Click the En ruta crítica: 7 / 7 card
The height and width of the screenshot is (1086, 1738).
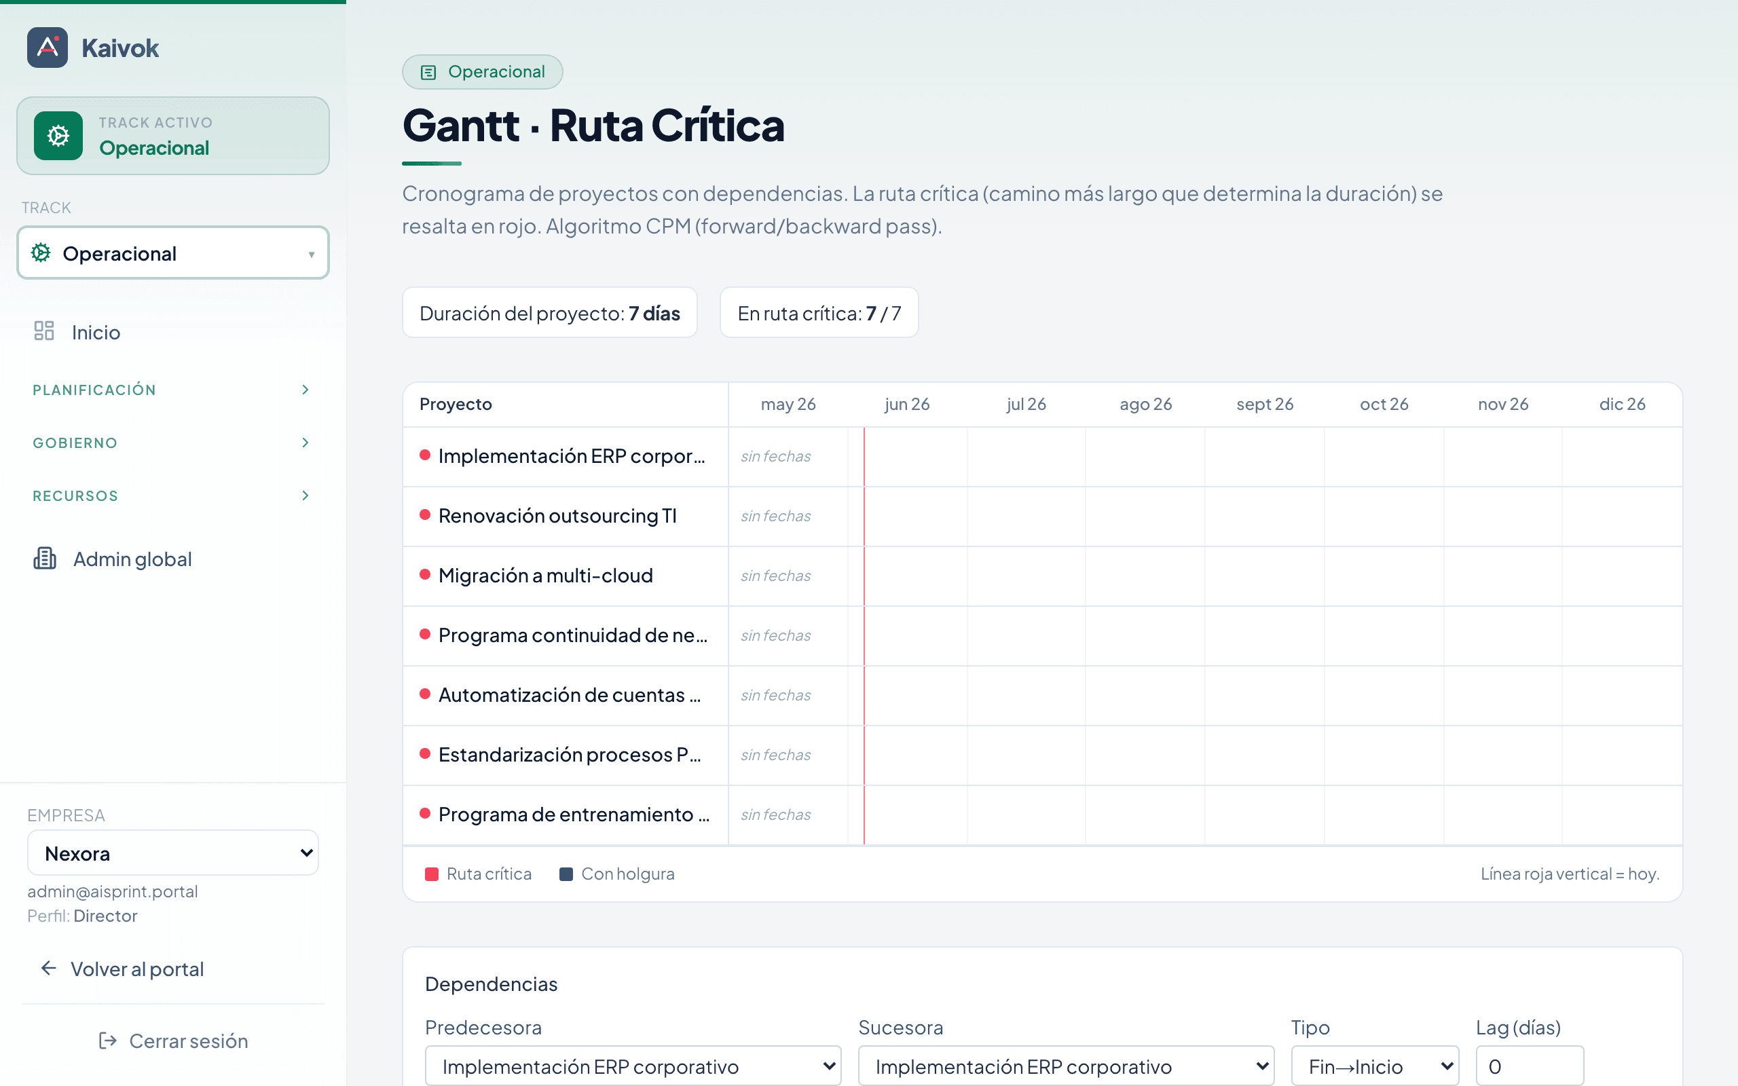point(819,313)
